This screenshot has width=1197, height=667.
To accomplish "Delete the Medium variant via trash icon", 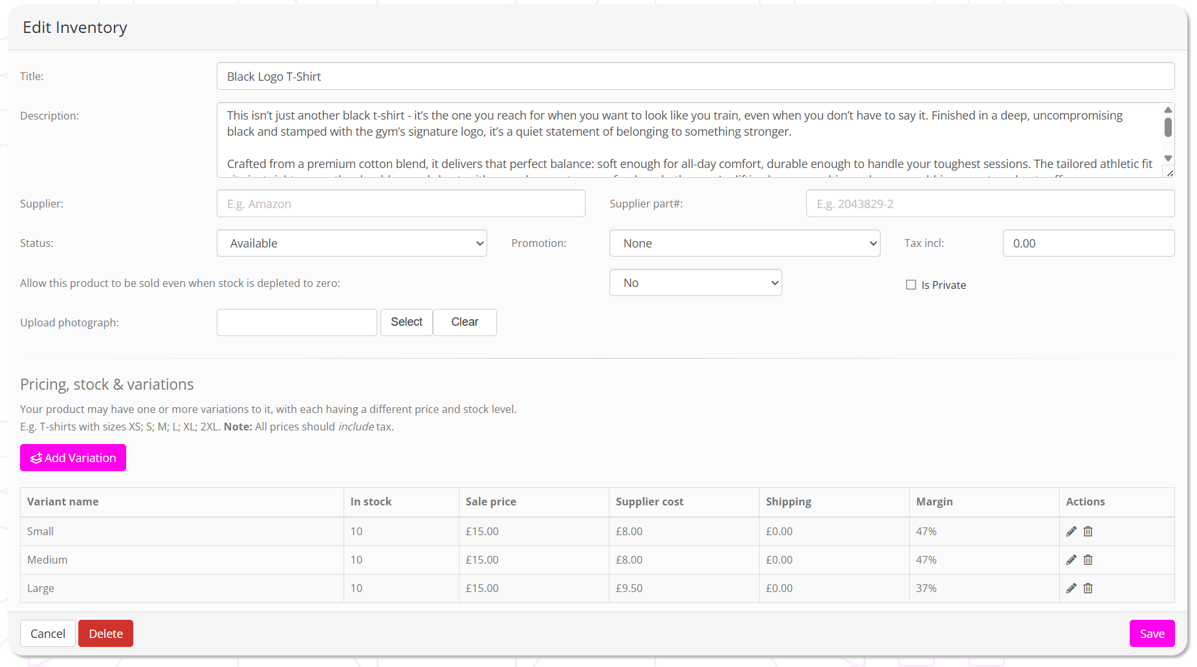I will coord(1088,560).
